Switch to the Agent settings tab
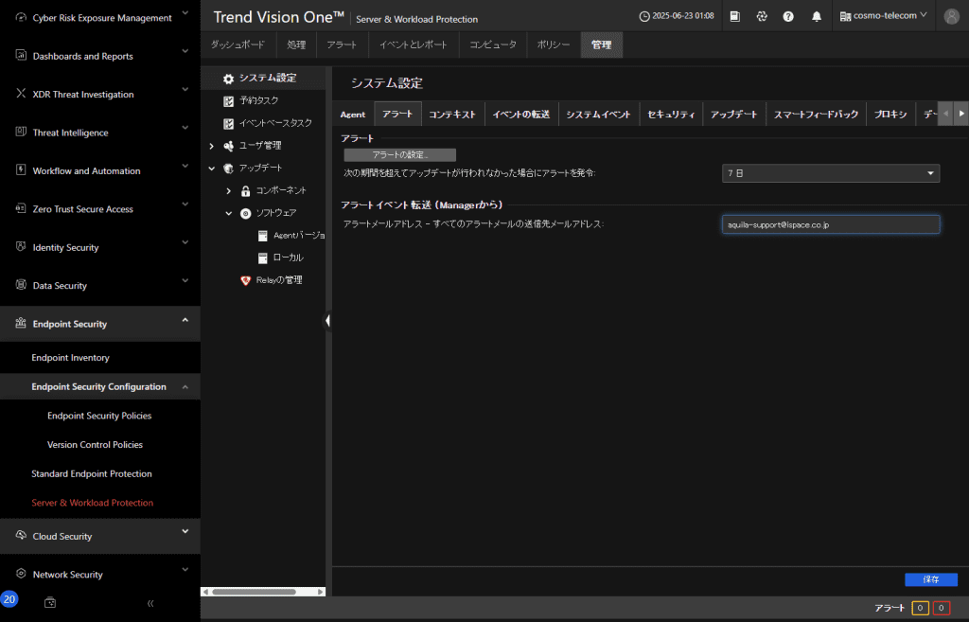This screenshot has height=622, width=969. point(353,115)
